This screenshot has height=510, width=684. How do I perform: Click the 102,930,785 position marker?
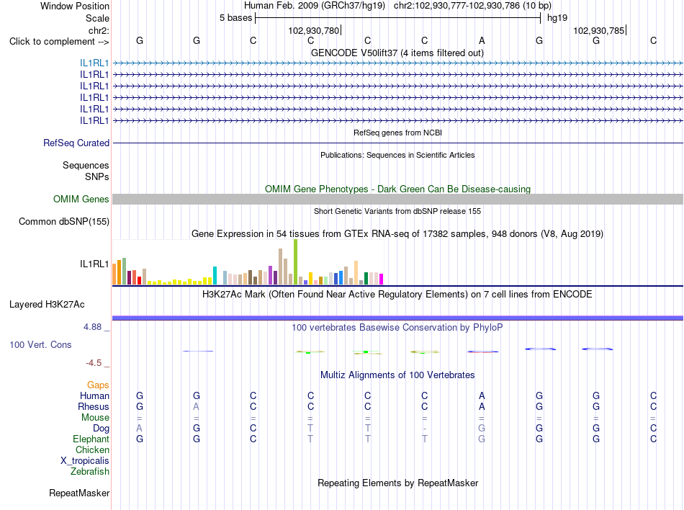point(598,30)
